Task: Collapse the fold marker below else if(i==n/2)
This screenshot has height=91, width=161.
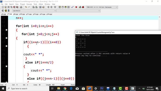Action: click(7, 66)
